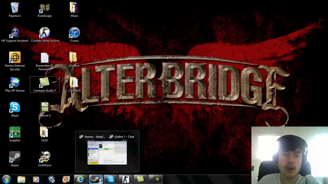This screenshot has height=184, width=328.
Task: Click the Internet Explorer taskbar button
Action: (80, 179)
